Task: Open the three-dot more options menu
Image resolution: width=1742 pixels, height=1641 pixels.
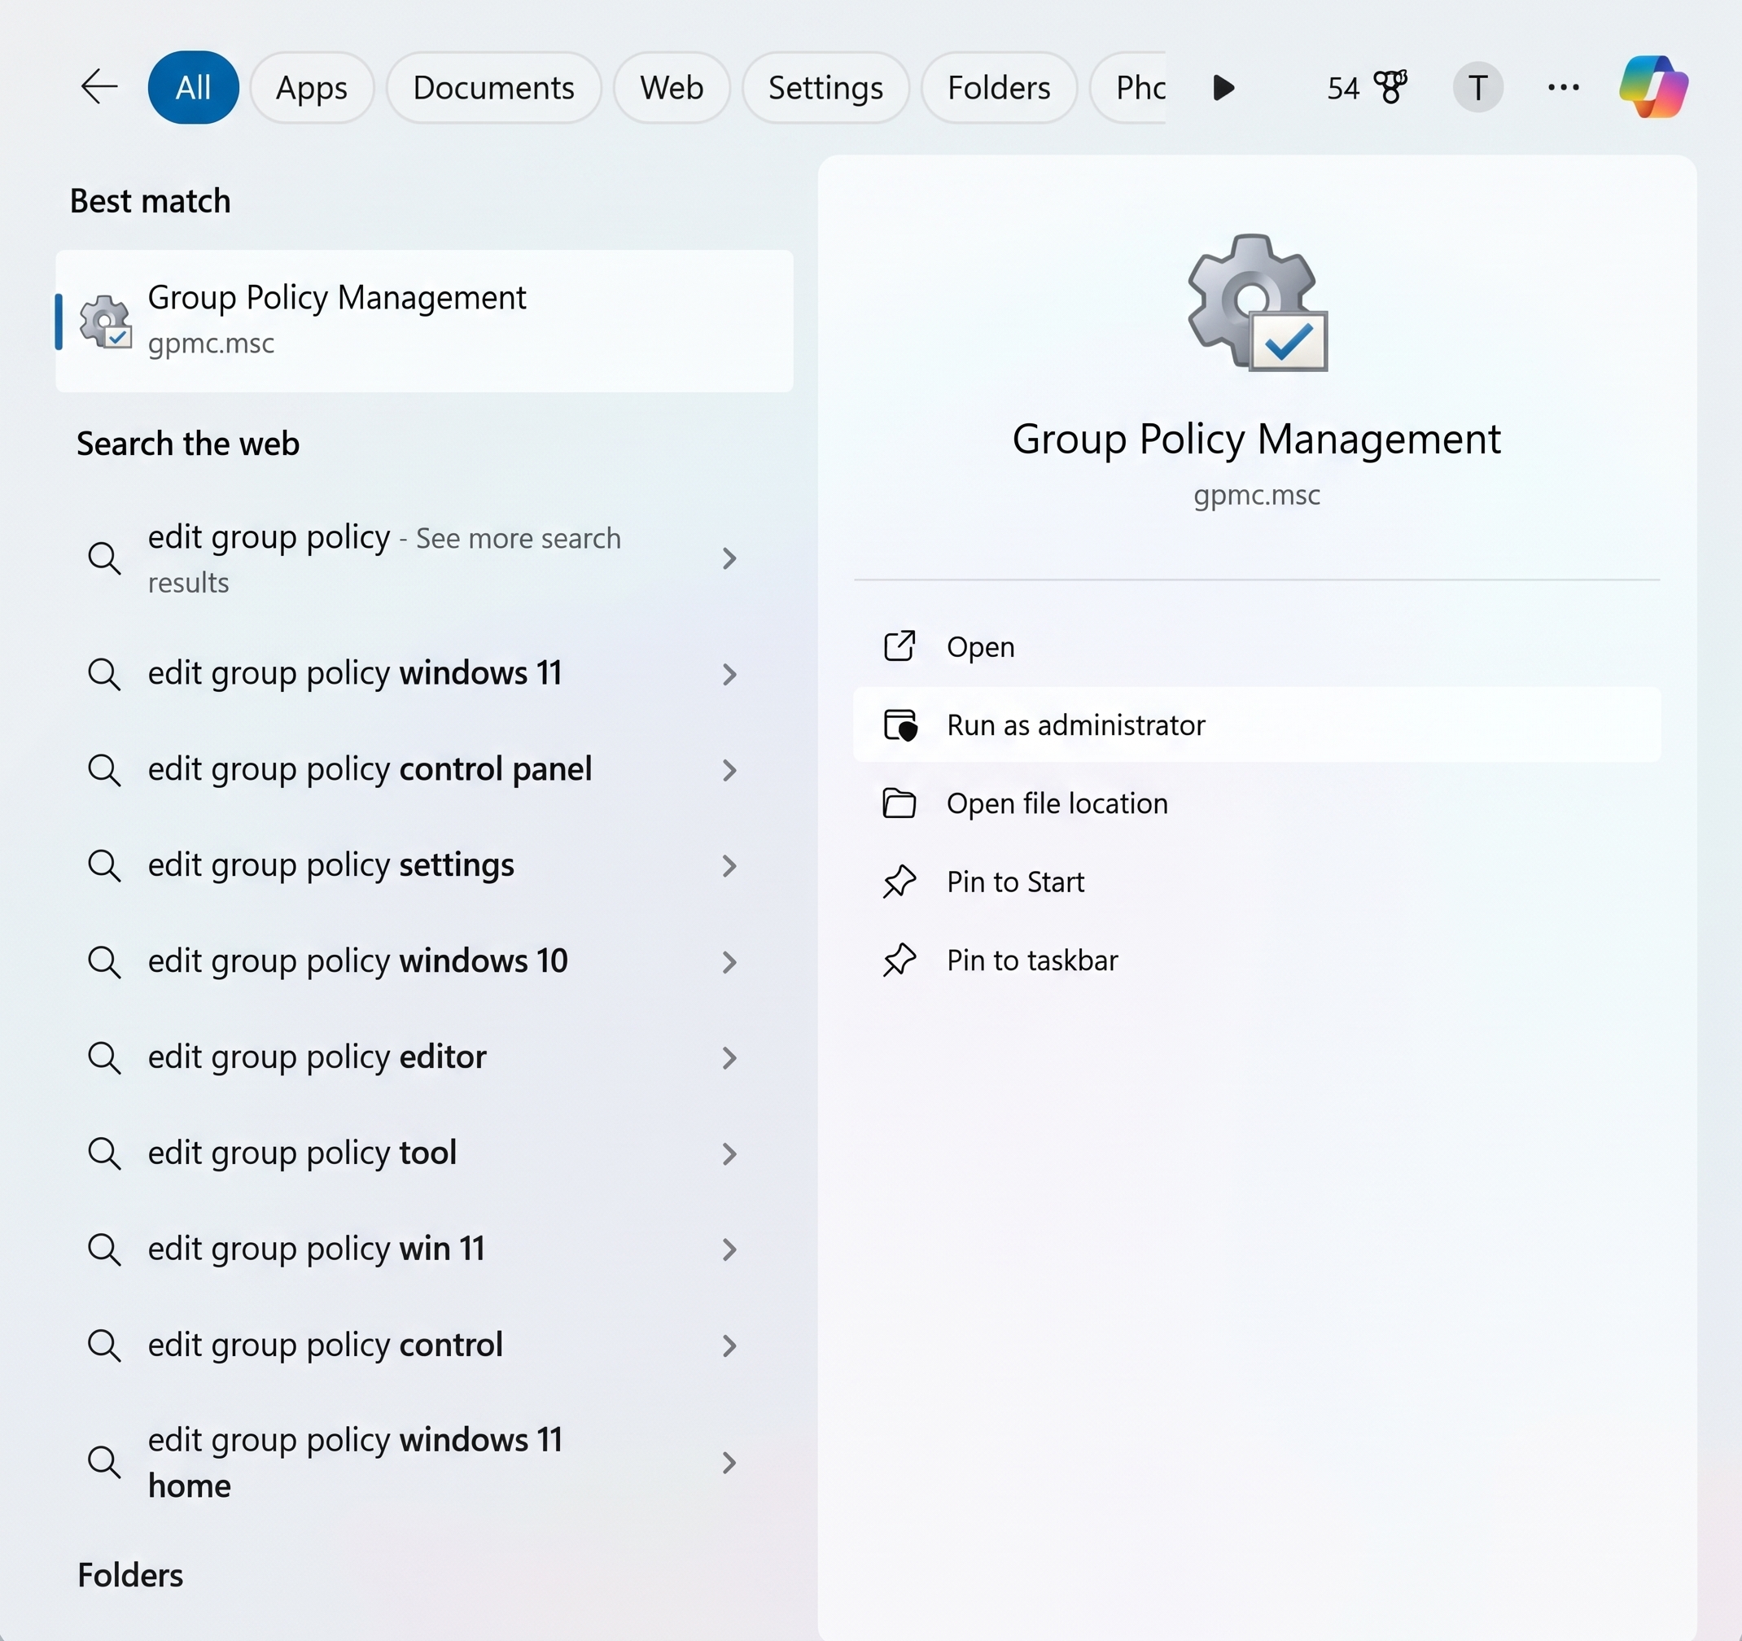Action: pos(1563,88)
